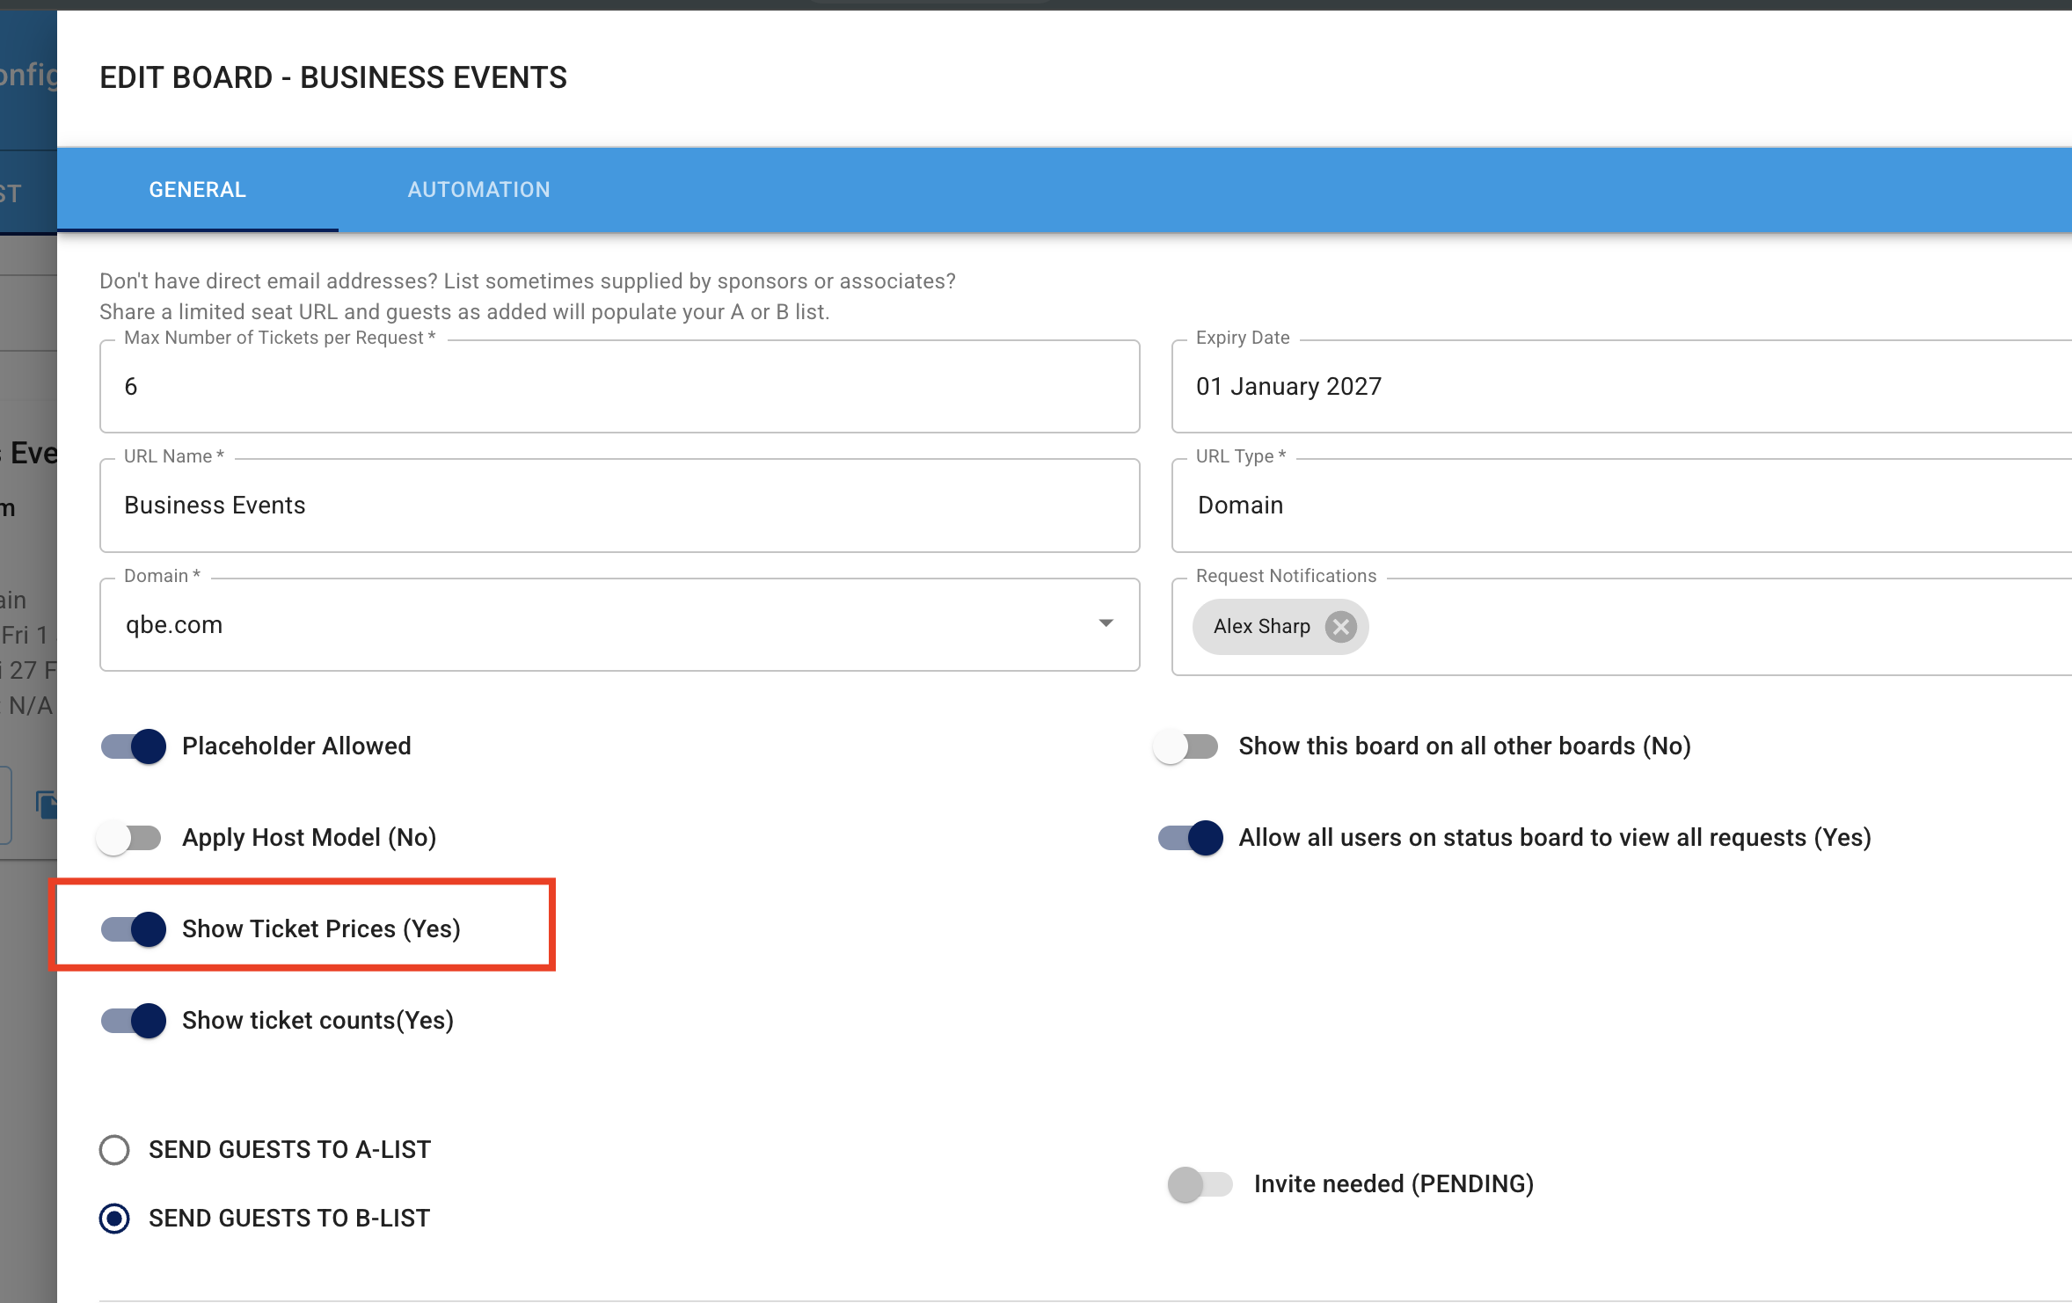The image size is (2072, 1303).
Task: Remove Alex Sharp chip with x icon
Action: [1340, 627]
